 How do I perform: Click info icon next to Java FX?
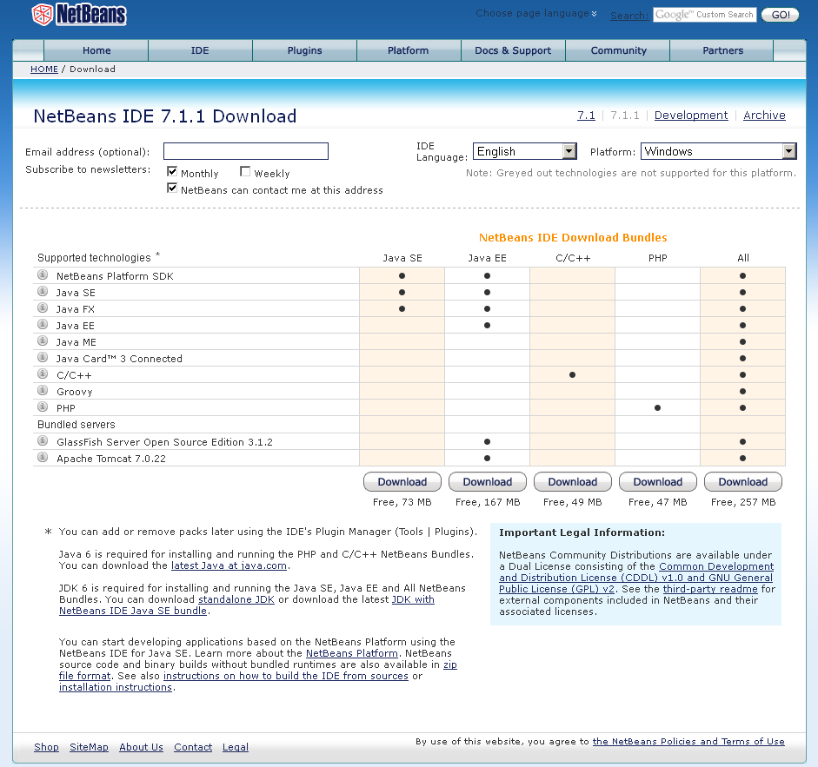click(x=43, y=308)
